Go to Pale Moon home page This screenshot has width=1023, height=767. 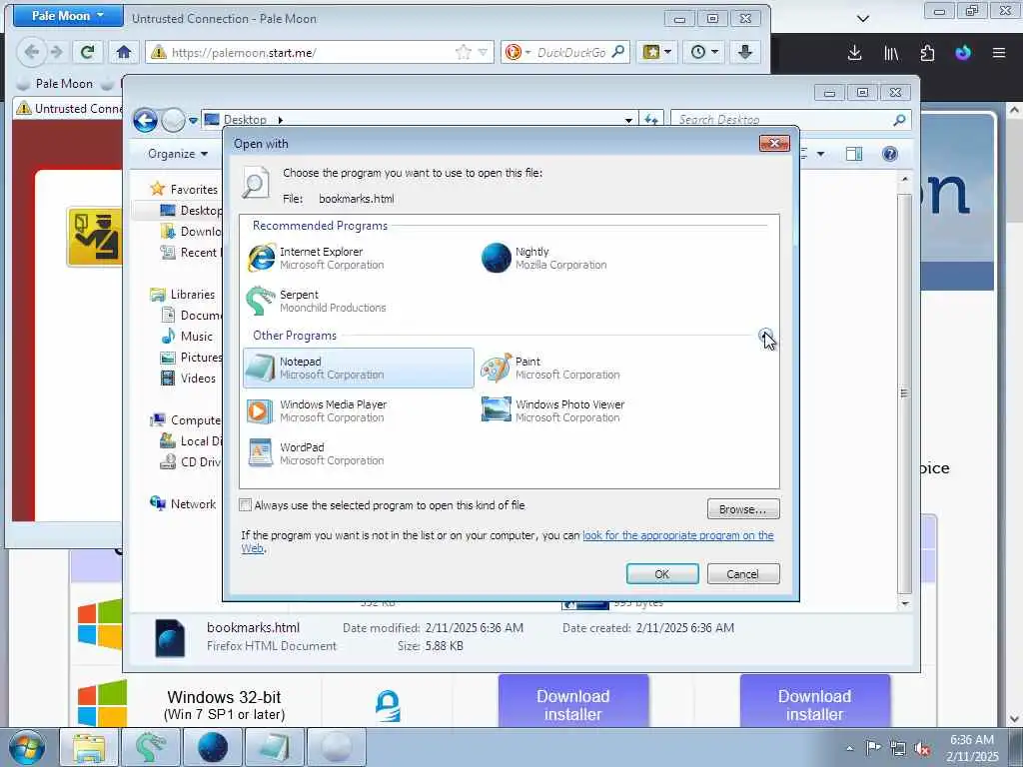(x=123, y=52)
